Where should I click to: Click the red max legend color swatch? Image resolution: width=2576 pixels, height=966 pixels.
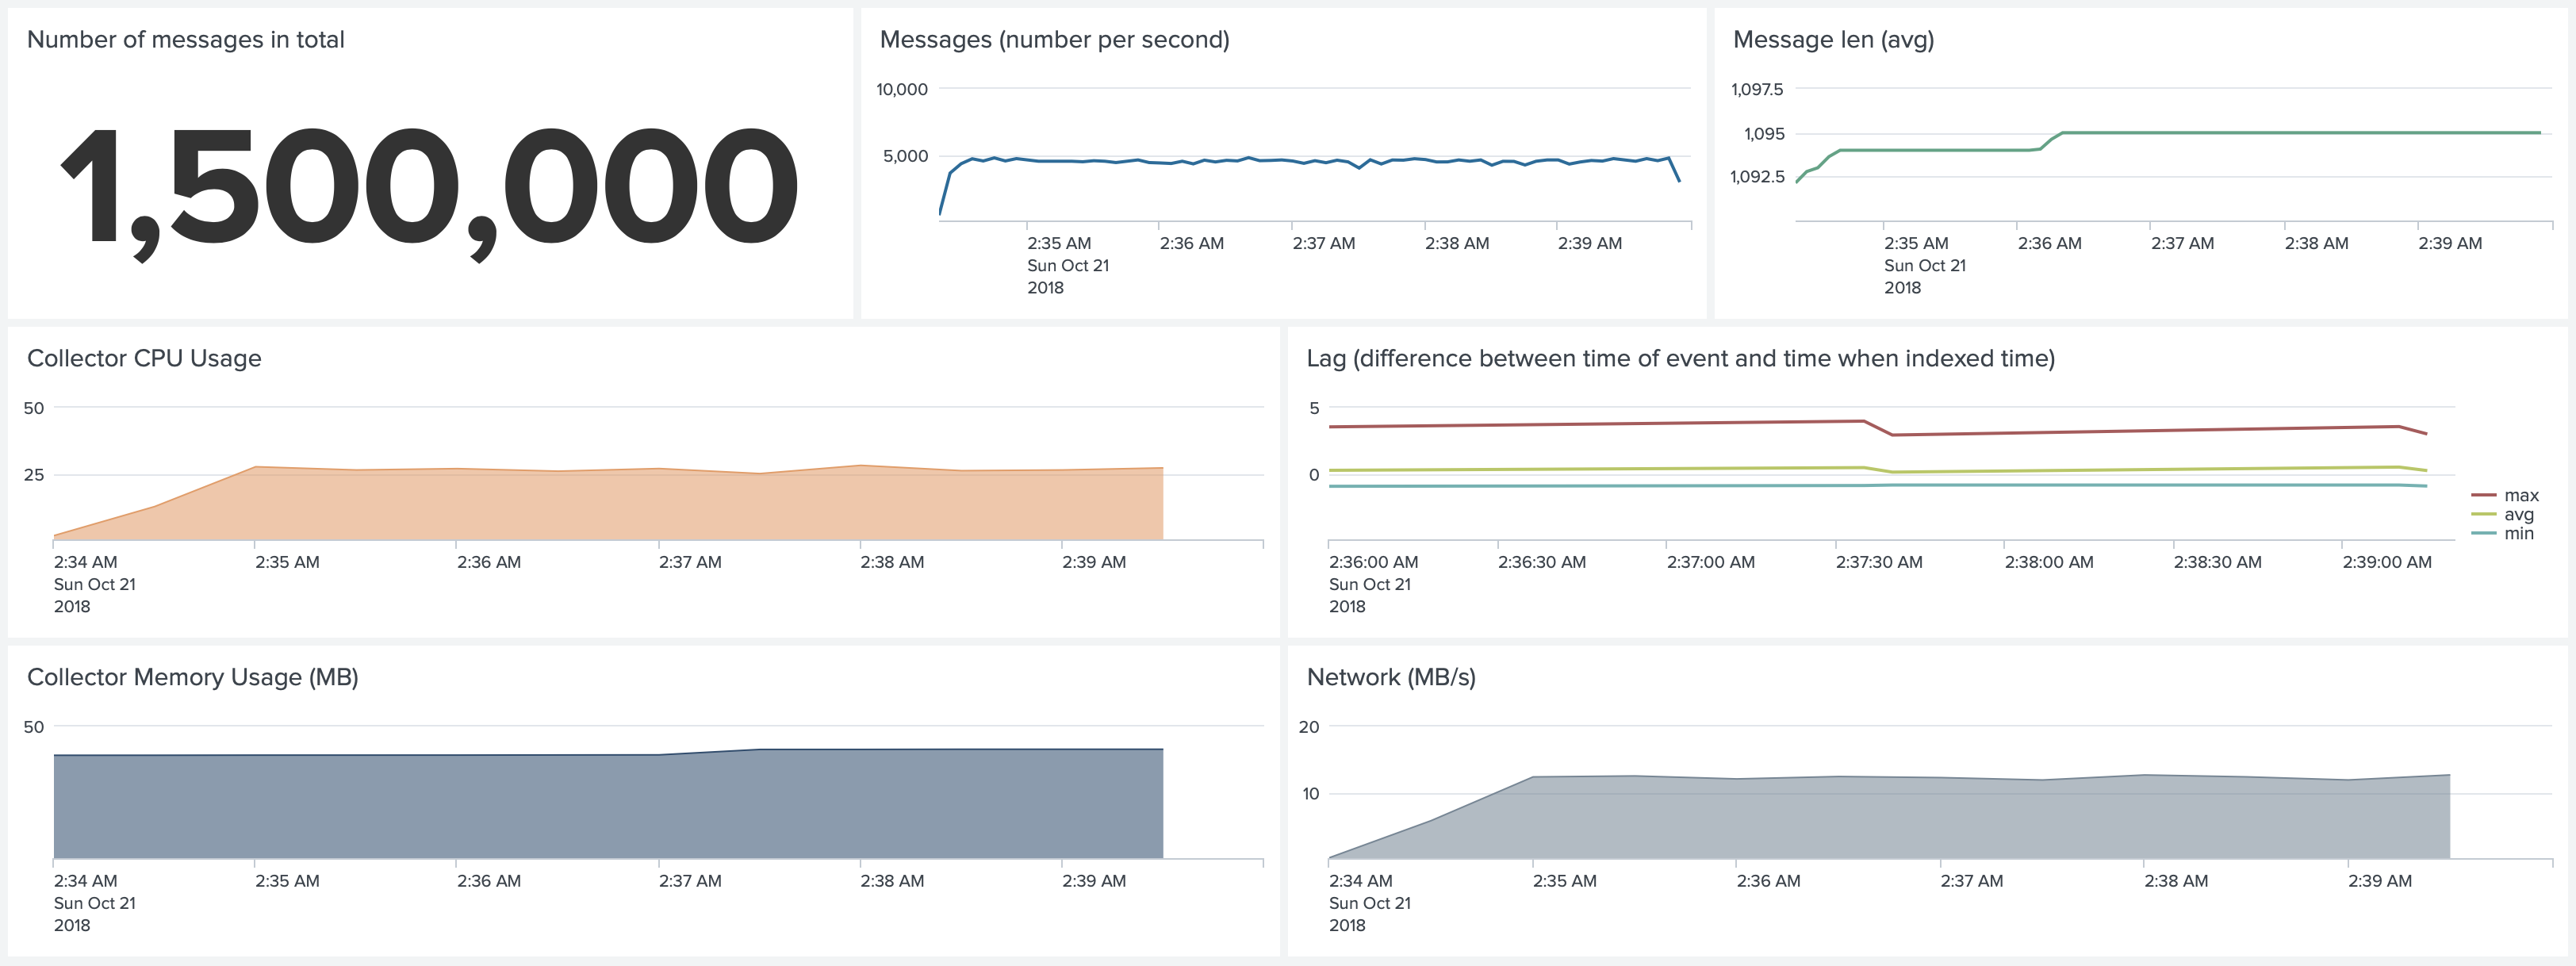coord(2484,495)
